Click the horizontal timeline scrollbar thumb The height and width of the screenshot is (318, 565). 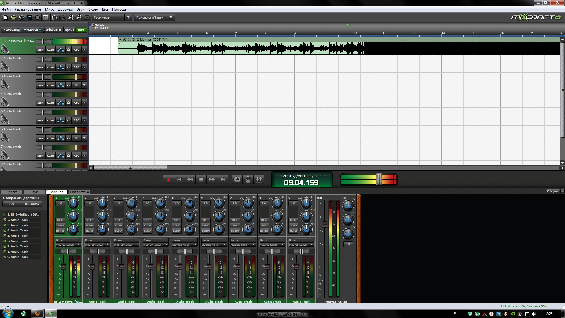130,168
